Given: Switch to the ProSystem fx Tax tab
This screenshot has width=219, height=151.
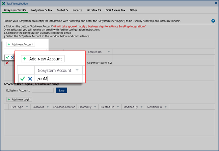Looking at the screenshot, I should click(x=41, y=10).
